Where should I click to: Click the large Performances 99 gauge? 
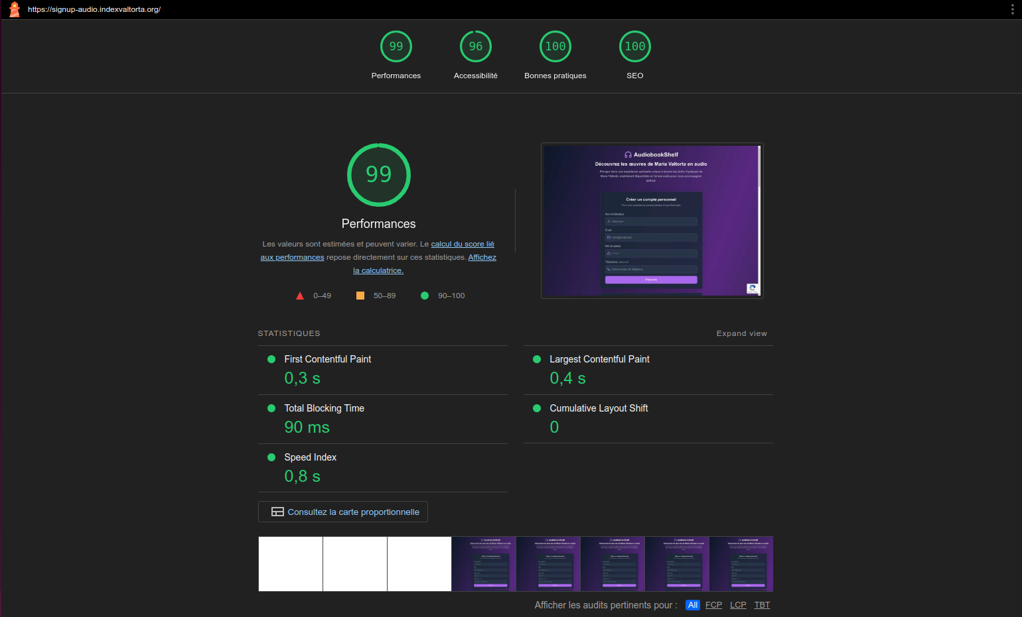(379, 175)
